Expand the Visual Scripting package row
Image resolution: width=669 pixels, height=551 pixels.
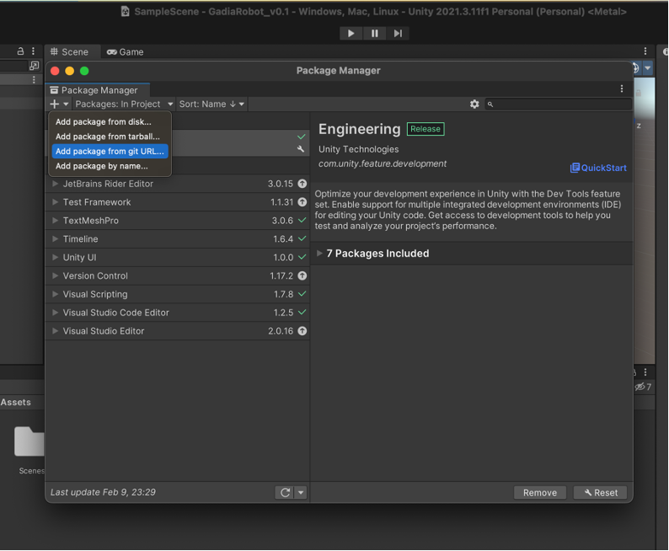click(x=55, y=294)
